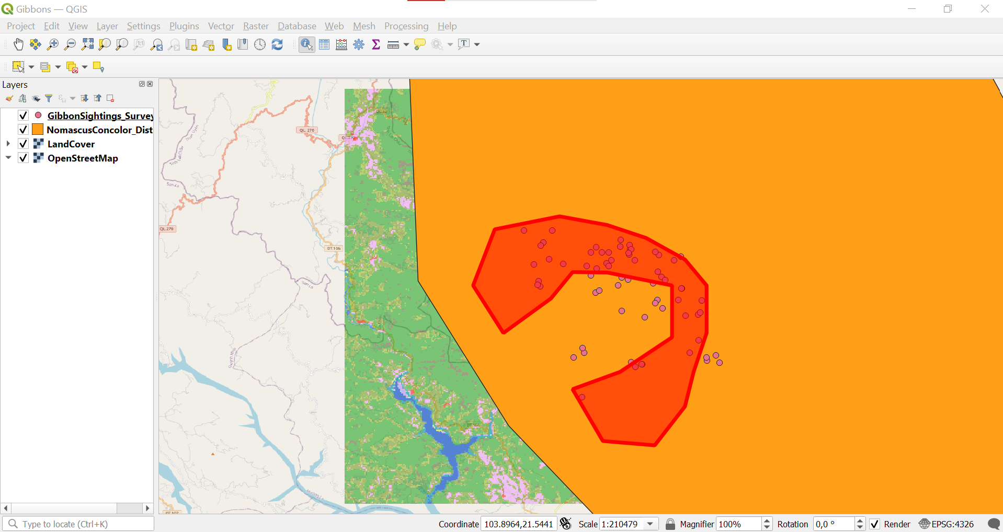Open Temporal Controller clock icon
1003x532 pixels.
coord(260,44)
